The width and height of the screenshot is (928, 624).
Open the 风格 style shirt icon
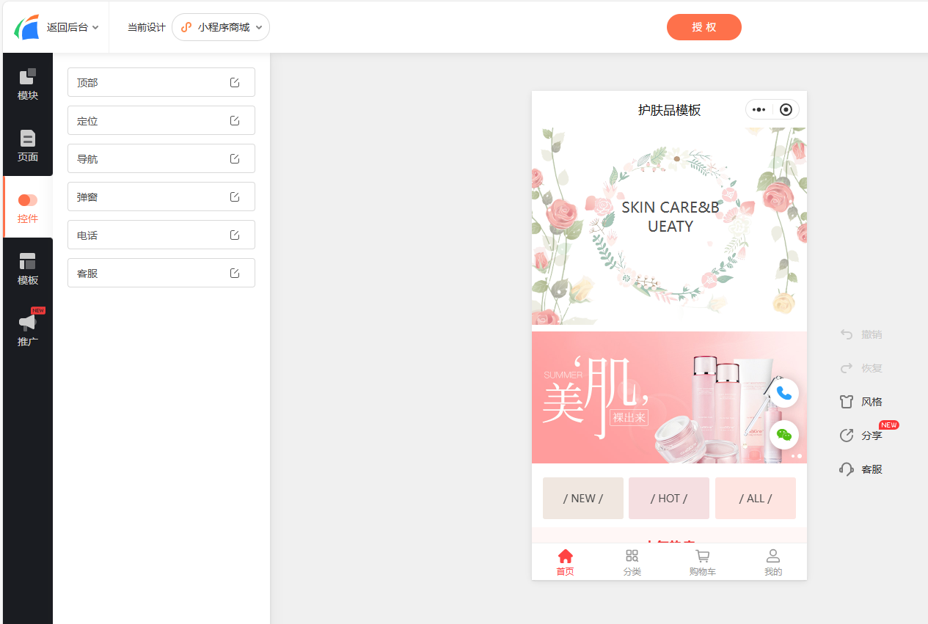click(847, 402)
